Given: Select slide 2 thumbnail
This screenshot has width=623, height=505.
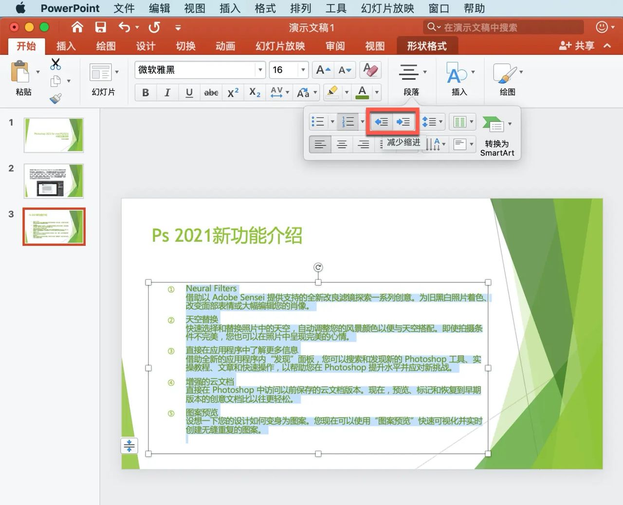Looking at the screenshot, I should pos(54,181).
